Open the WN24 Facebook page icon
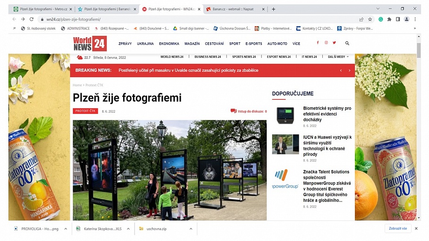This screenshot has width=429, height=241. point(318,42)
